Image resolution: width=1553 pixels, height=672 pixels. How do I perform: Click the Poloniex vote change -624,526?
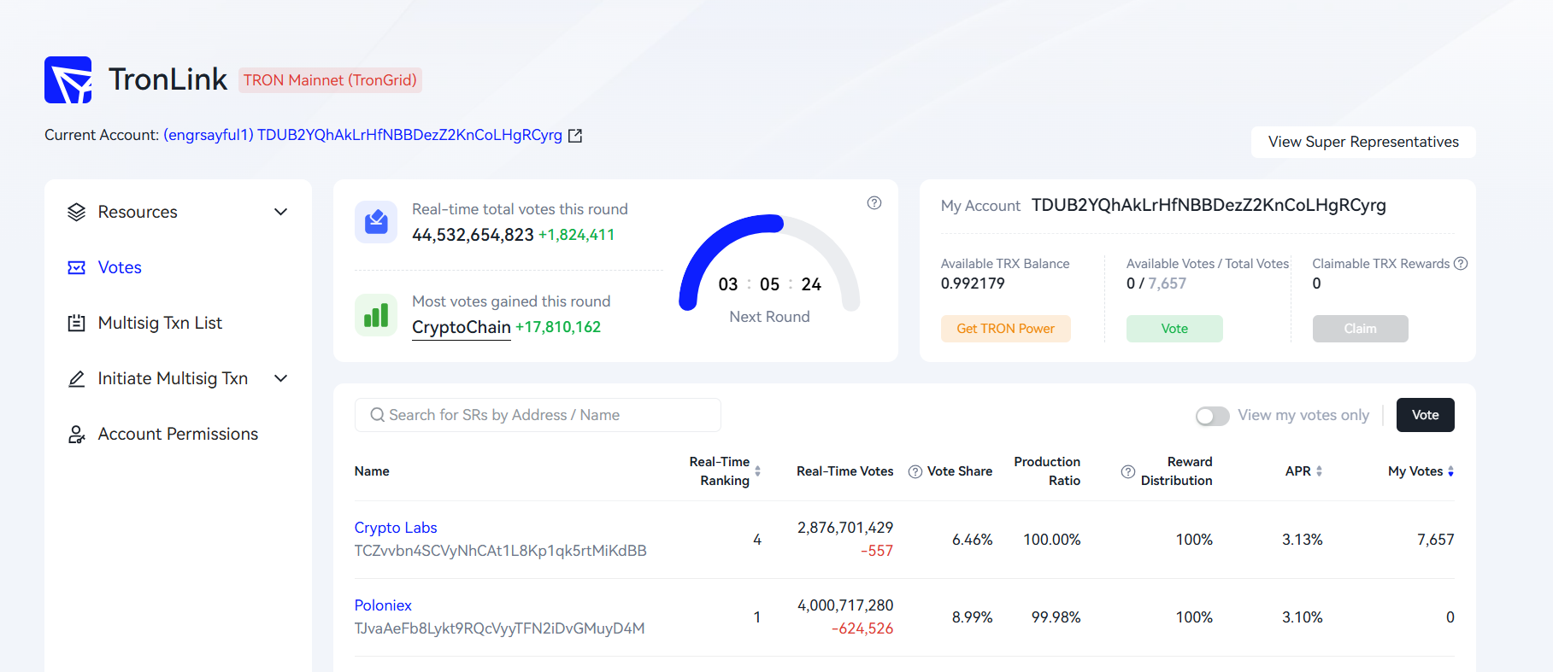(x=862, y=628)
